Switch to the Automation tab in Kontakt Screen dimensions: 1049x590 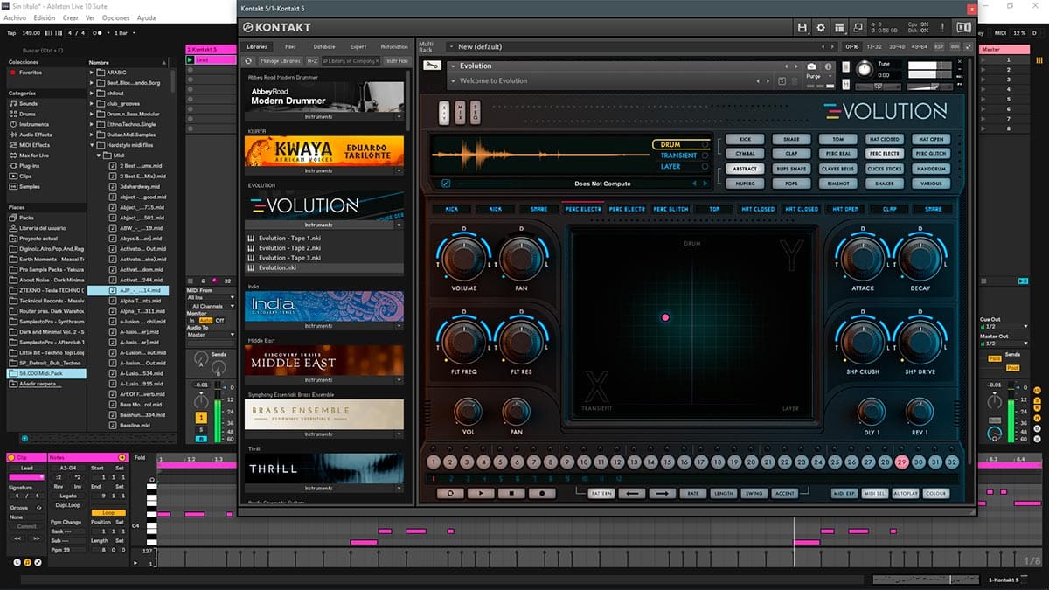[x=394, y=46]
